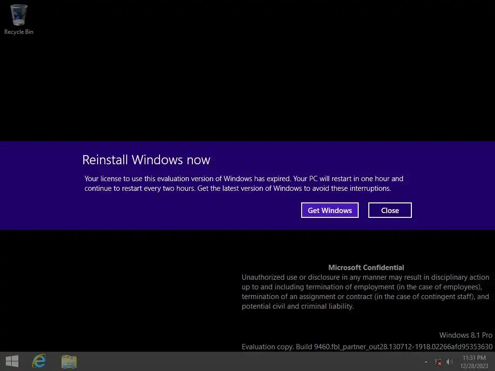Select the 'Reinstall Windows now' heading
This screenshot has height=371, width=495.
146,160
